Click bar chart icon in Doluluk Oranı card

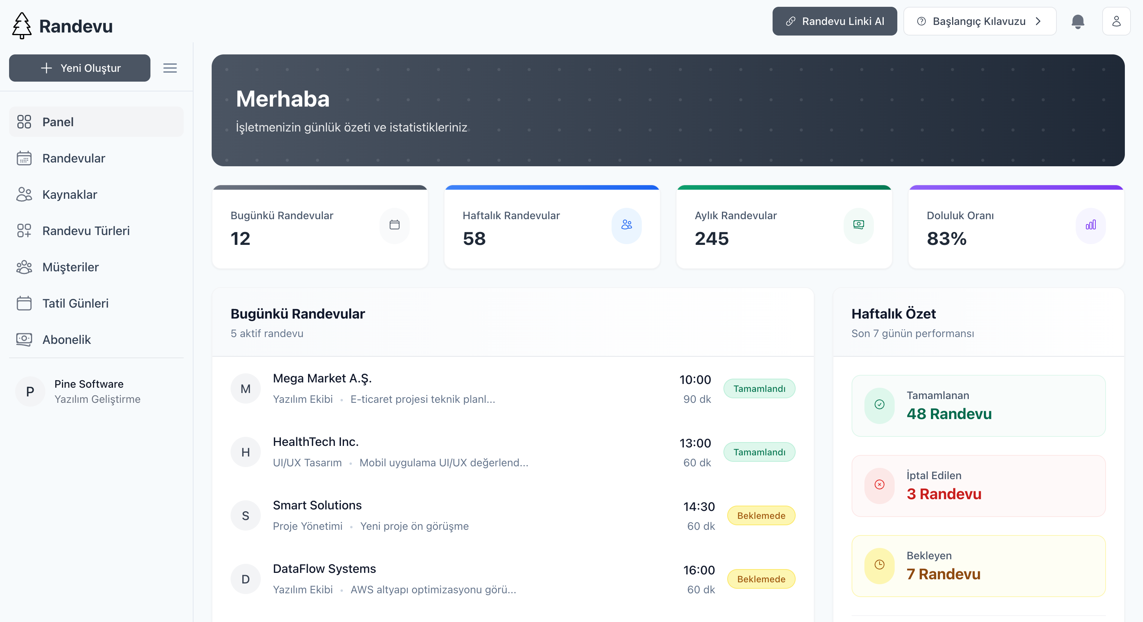tap(1090, 225)
